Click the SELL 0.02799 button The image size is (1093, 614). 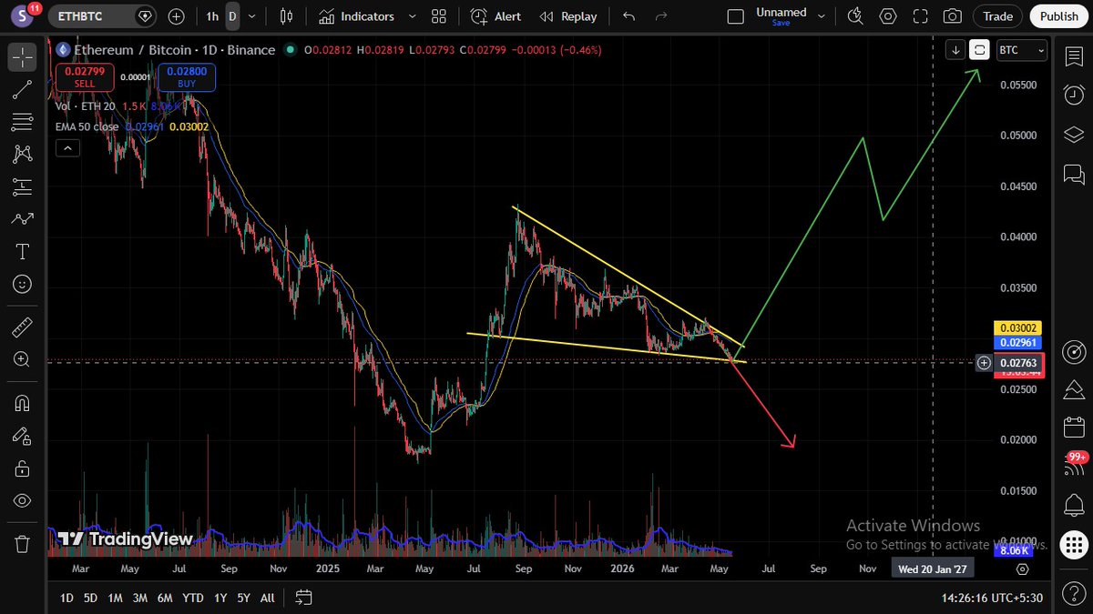pyautogui.click(x=85, y=77)
